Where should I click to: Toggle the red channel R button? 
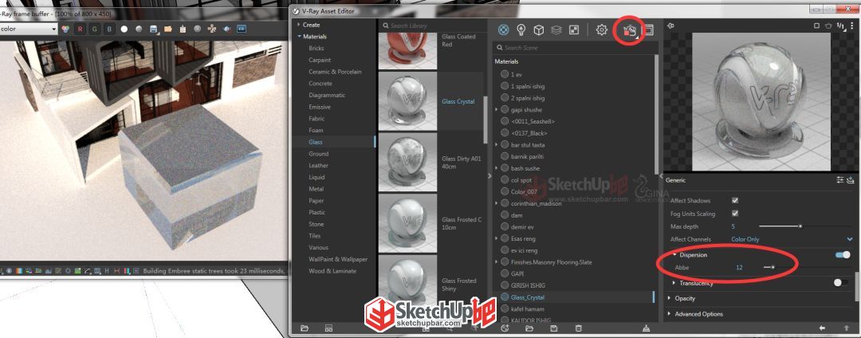81,29
